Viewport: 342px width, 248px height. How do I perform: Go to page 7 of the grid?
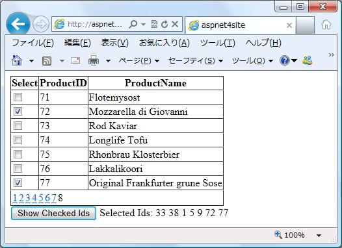(x=54, y=198)
